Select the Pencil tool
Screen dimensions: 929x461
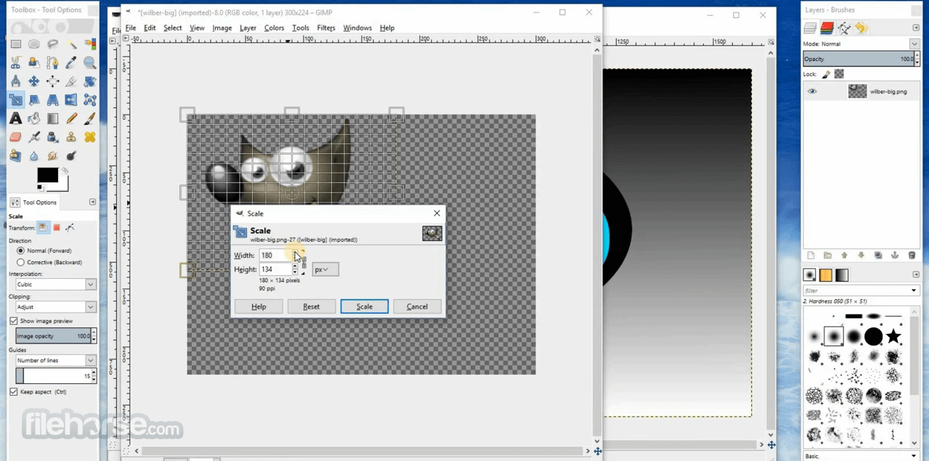click(x=71, y=118)
